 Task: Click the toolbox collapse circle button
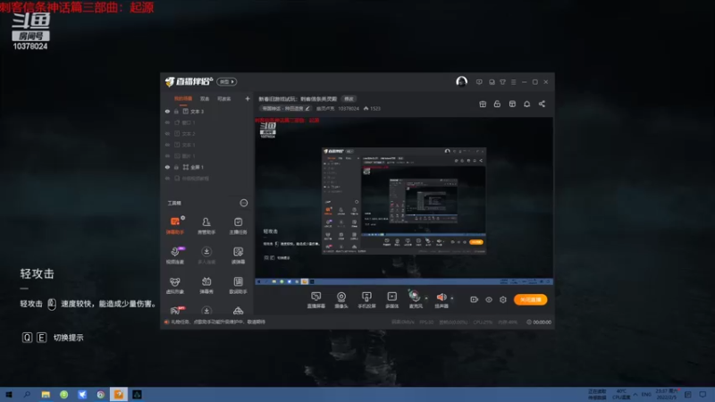(x=244, y=203)
